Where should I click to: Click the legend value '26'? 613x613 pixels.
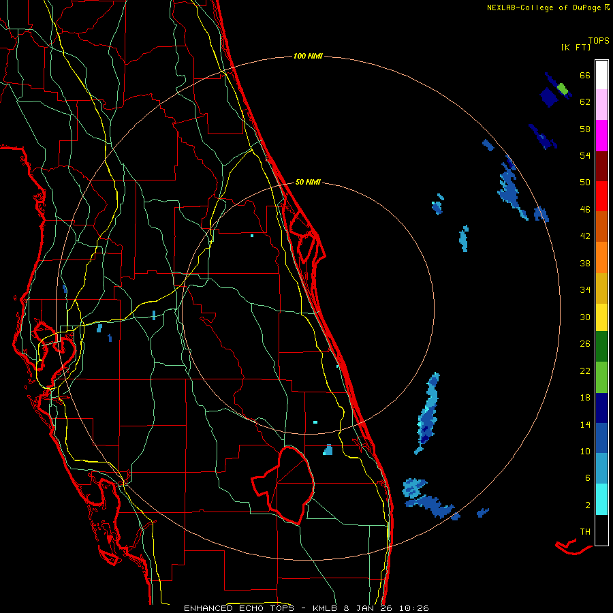tap(585, 344)
